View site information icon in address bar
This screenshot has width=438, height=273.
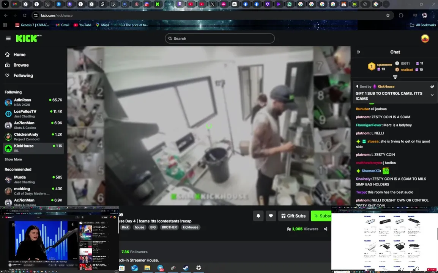point(36,15)
